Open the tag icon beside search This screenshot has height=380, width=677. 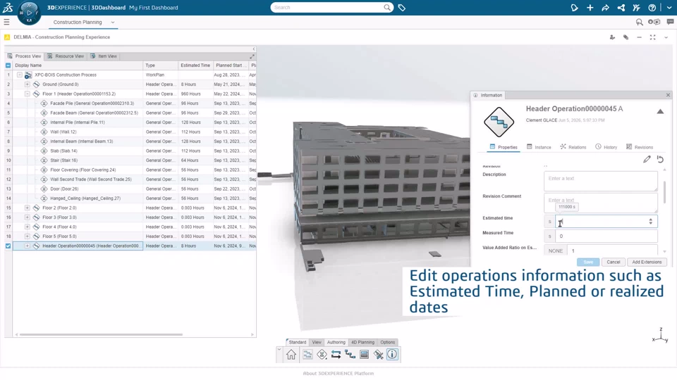point(401,7)
